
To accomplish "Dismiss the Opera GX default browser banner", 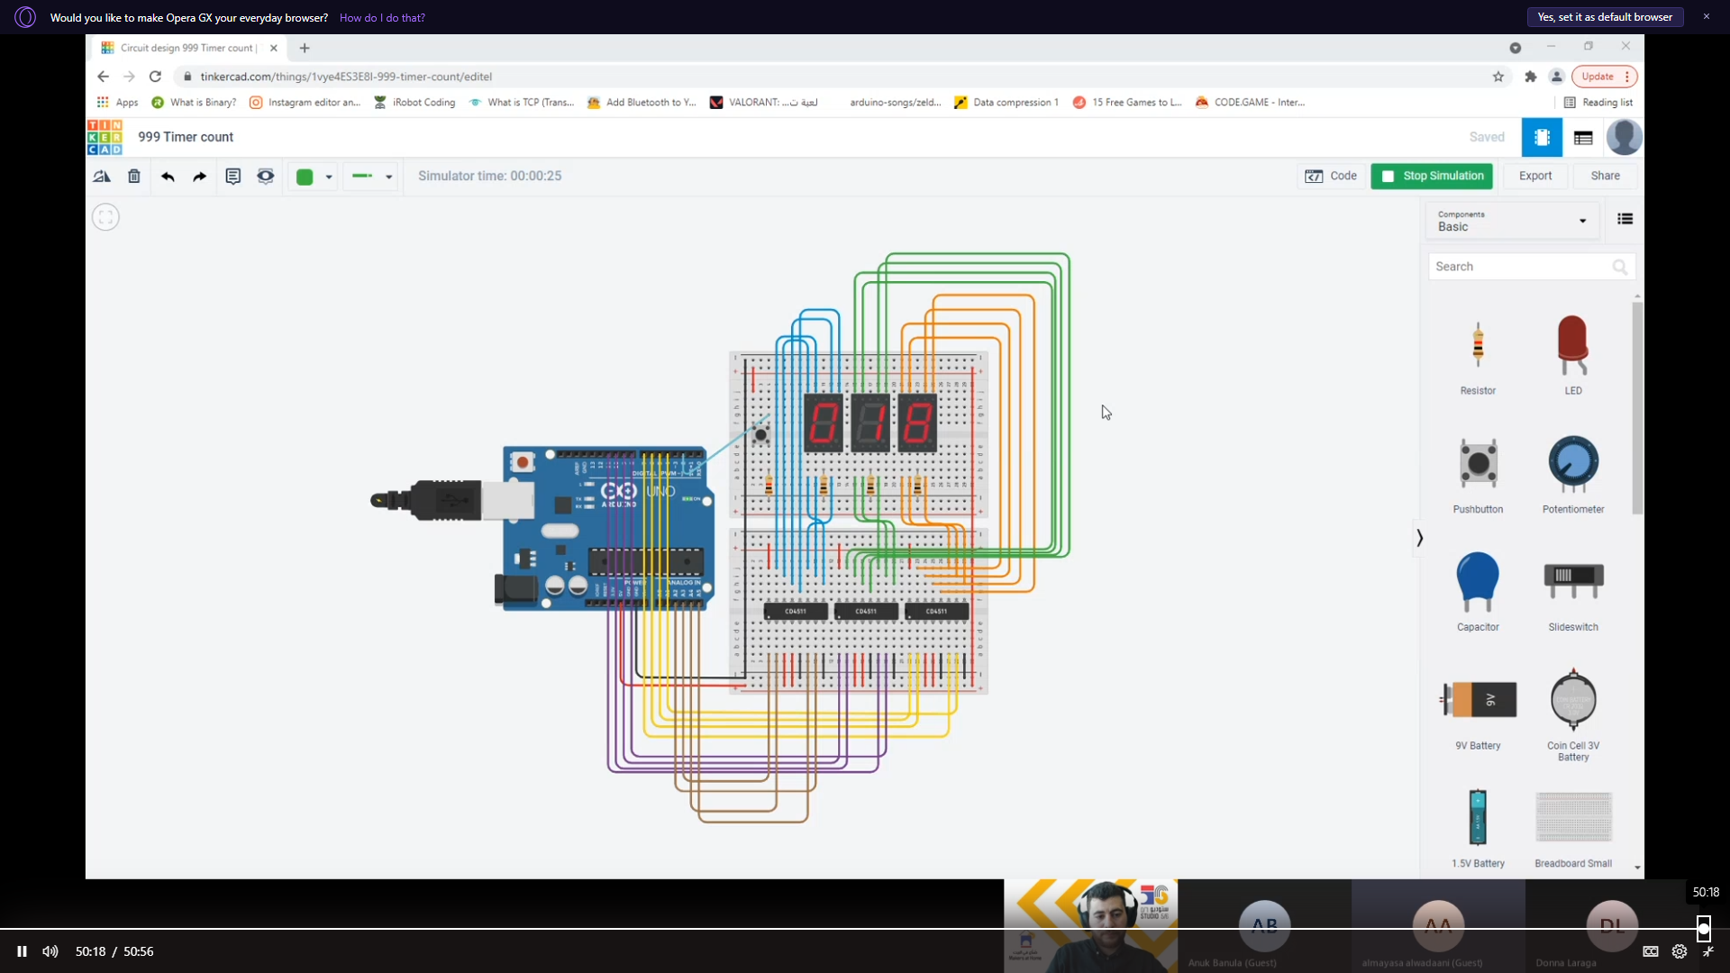I will tap(1706, 17).
